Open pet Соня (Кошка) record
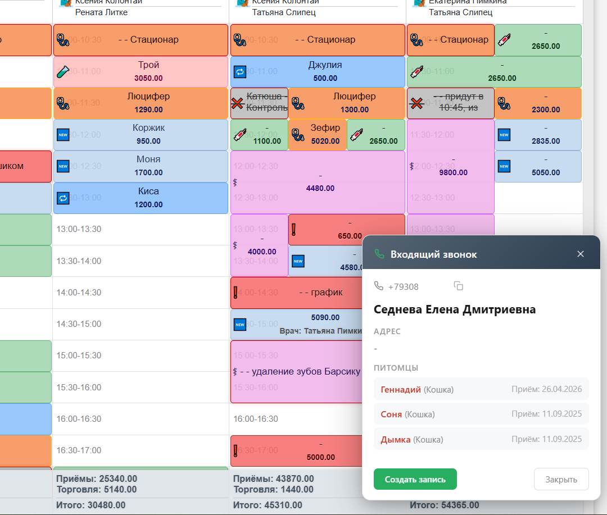 (x=481, y=414)
